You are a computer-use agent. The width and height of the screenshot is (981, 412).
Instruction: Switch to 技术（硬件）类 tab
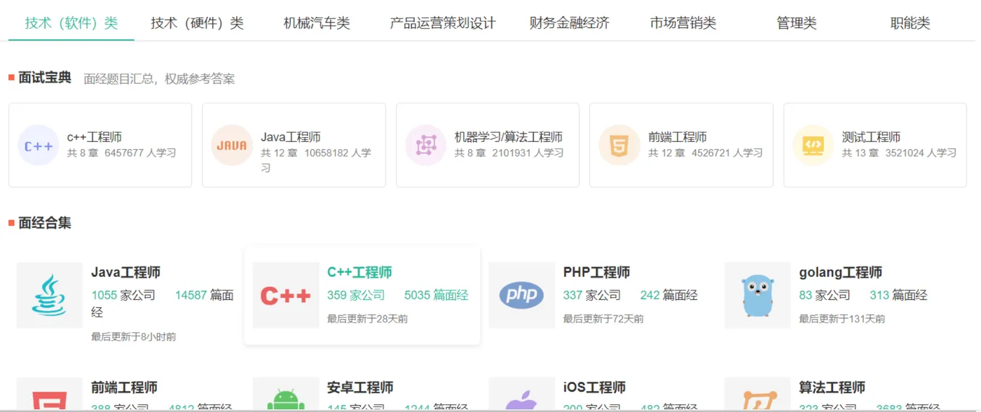[197, 23]
